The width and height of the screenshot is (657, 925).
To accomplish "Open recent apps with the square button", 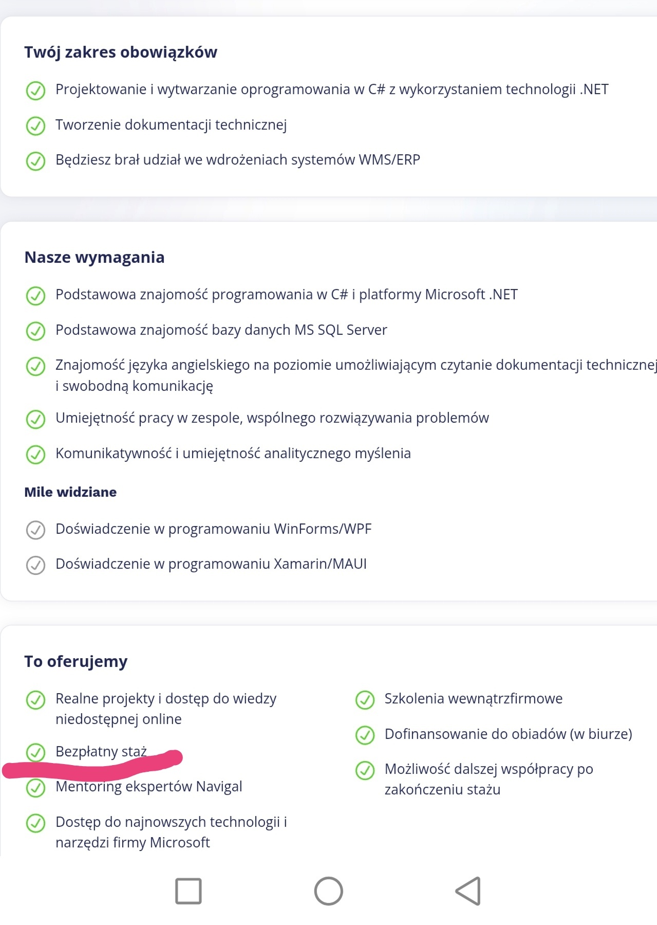I will coord(189,891).
